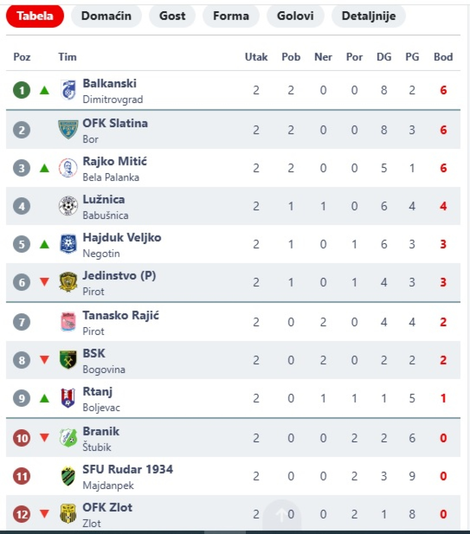
Task: Switch to the Gost tab
Action: tap(172, 16)
